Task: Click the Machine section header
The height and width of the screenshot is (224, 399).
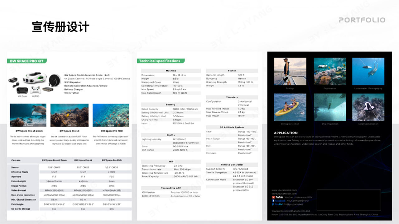Action: click(171, 71)
